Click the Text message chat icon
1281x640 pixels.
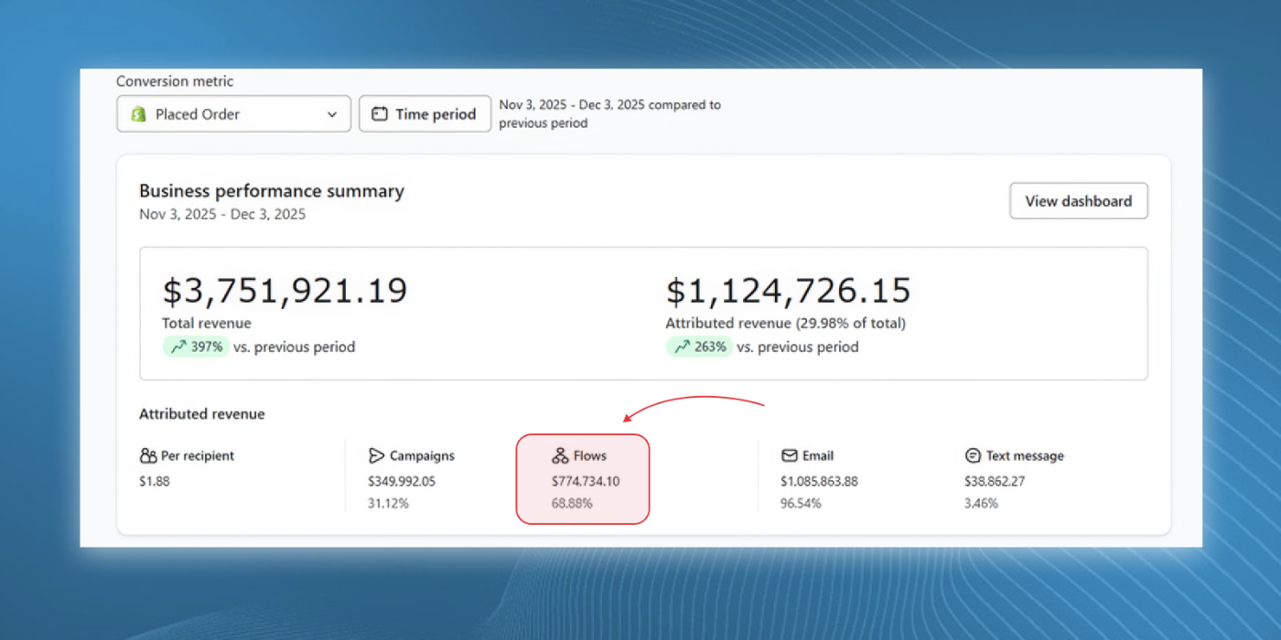coord(973,455)
